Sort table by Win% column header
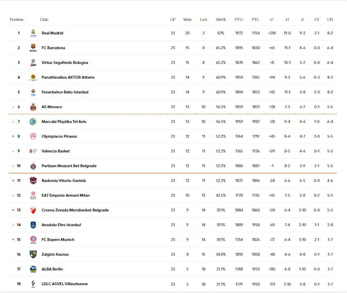Image resolution: width=347 pixels, height=293 pixels. point(221,20)
